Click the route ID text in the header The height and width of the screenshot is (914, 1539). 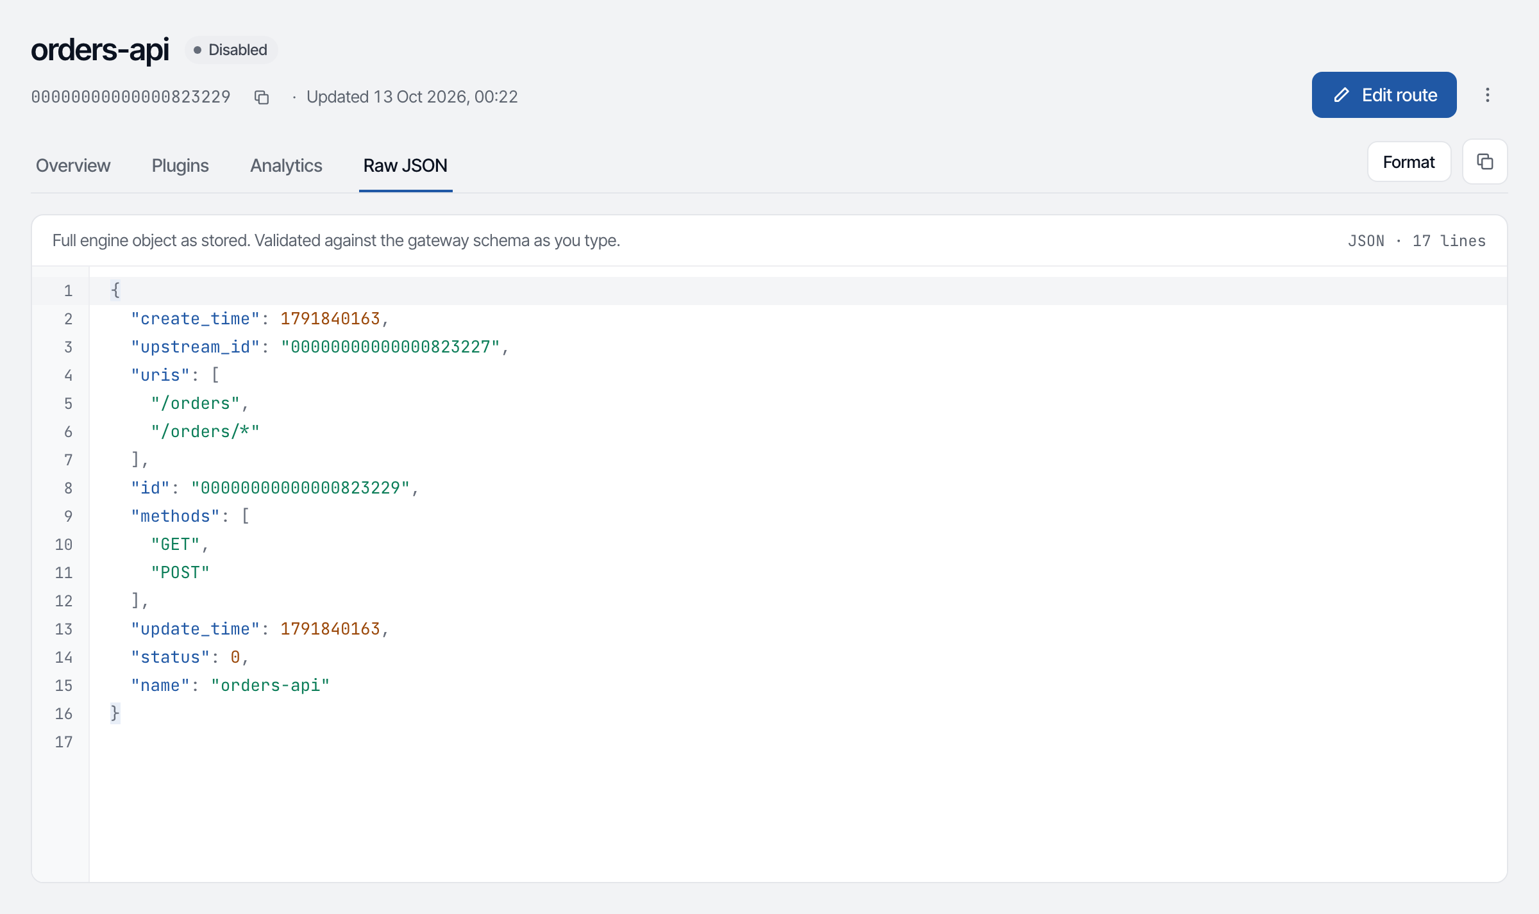[131, 97]
